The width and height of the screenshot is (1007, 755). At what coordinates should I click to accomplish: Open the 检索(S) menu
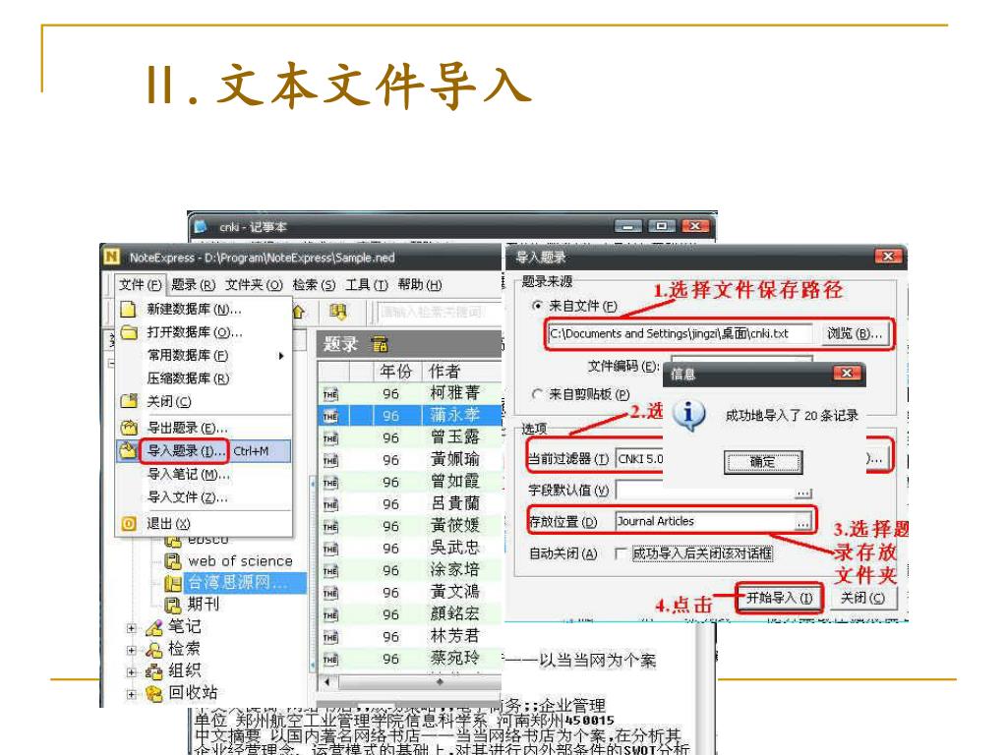tap(314, 284)
